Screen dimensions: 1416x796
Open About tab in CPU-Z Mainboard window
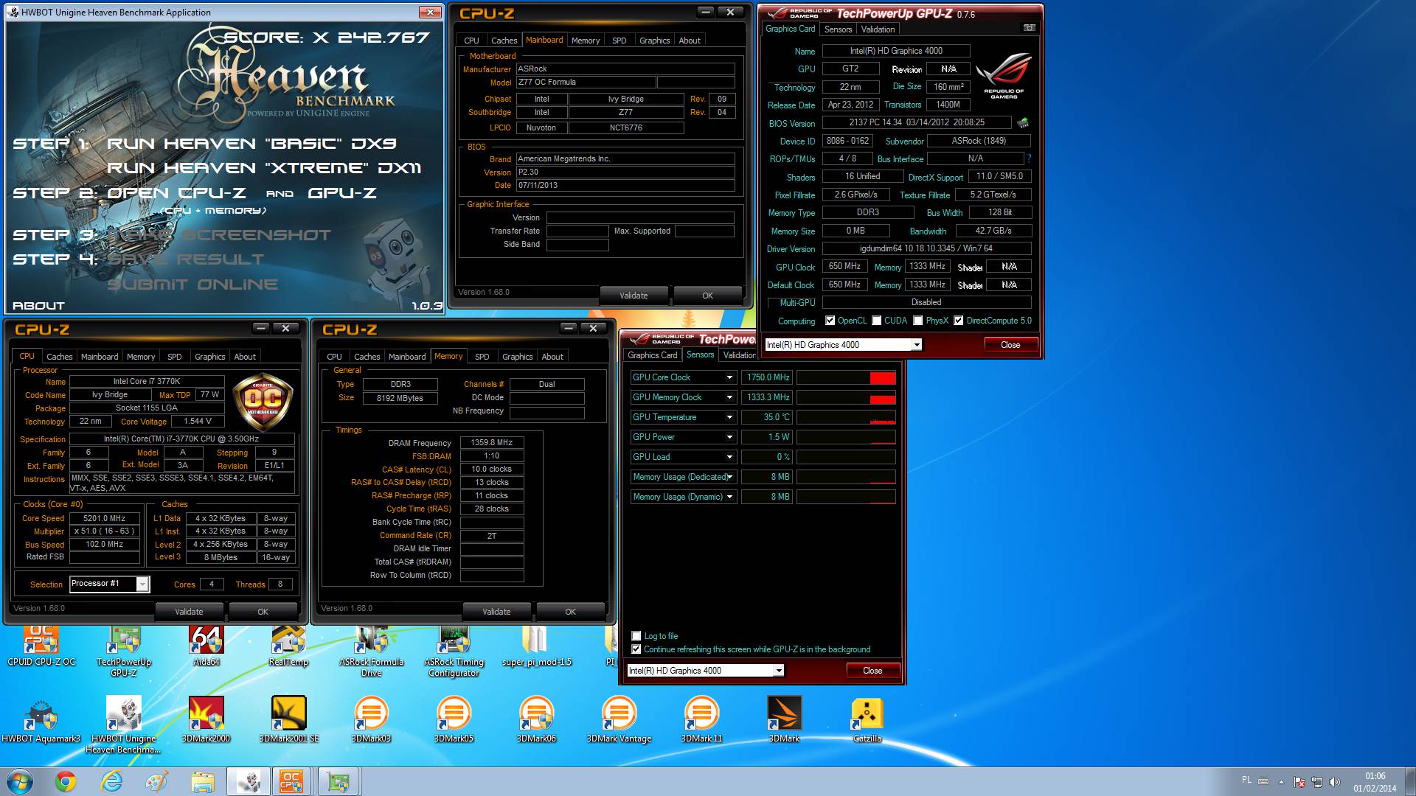pyautogui.click(x=690, y=41)
